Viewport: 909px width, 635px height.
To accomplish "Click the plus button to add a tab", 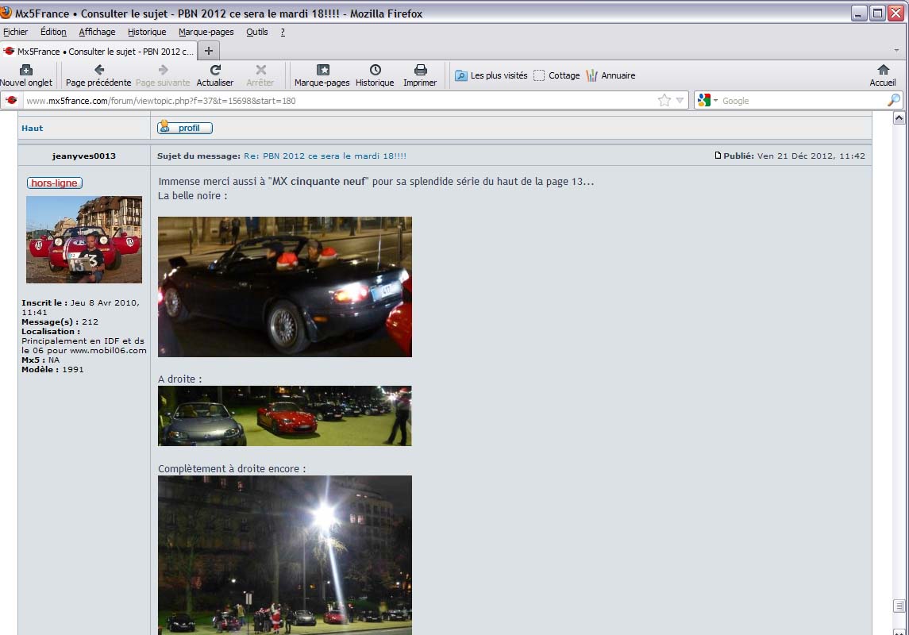I will pos(209,51).
